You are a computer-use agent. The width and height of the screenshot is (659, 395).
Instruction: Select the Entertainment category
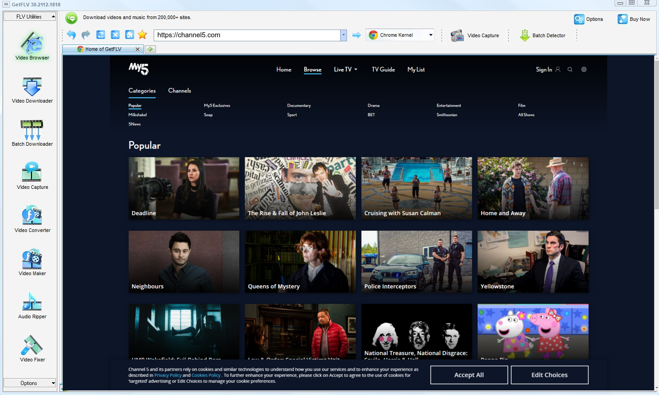(x=449, y=105)
